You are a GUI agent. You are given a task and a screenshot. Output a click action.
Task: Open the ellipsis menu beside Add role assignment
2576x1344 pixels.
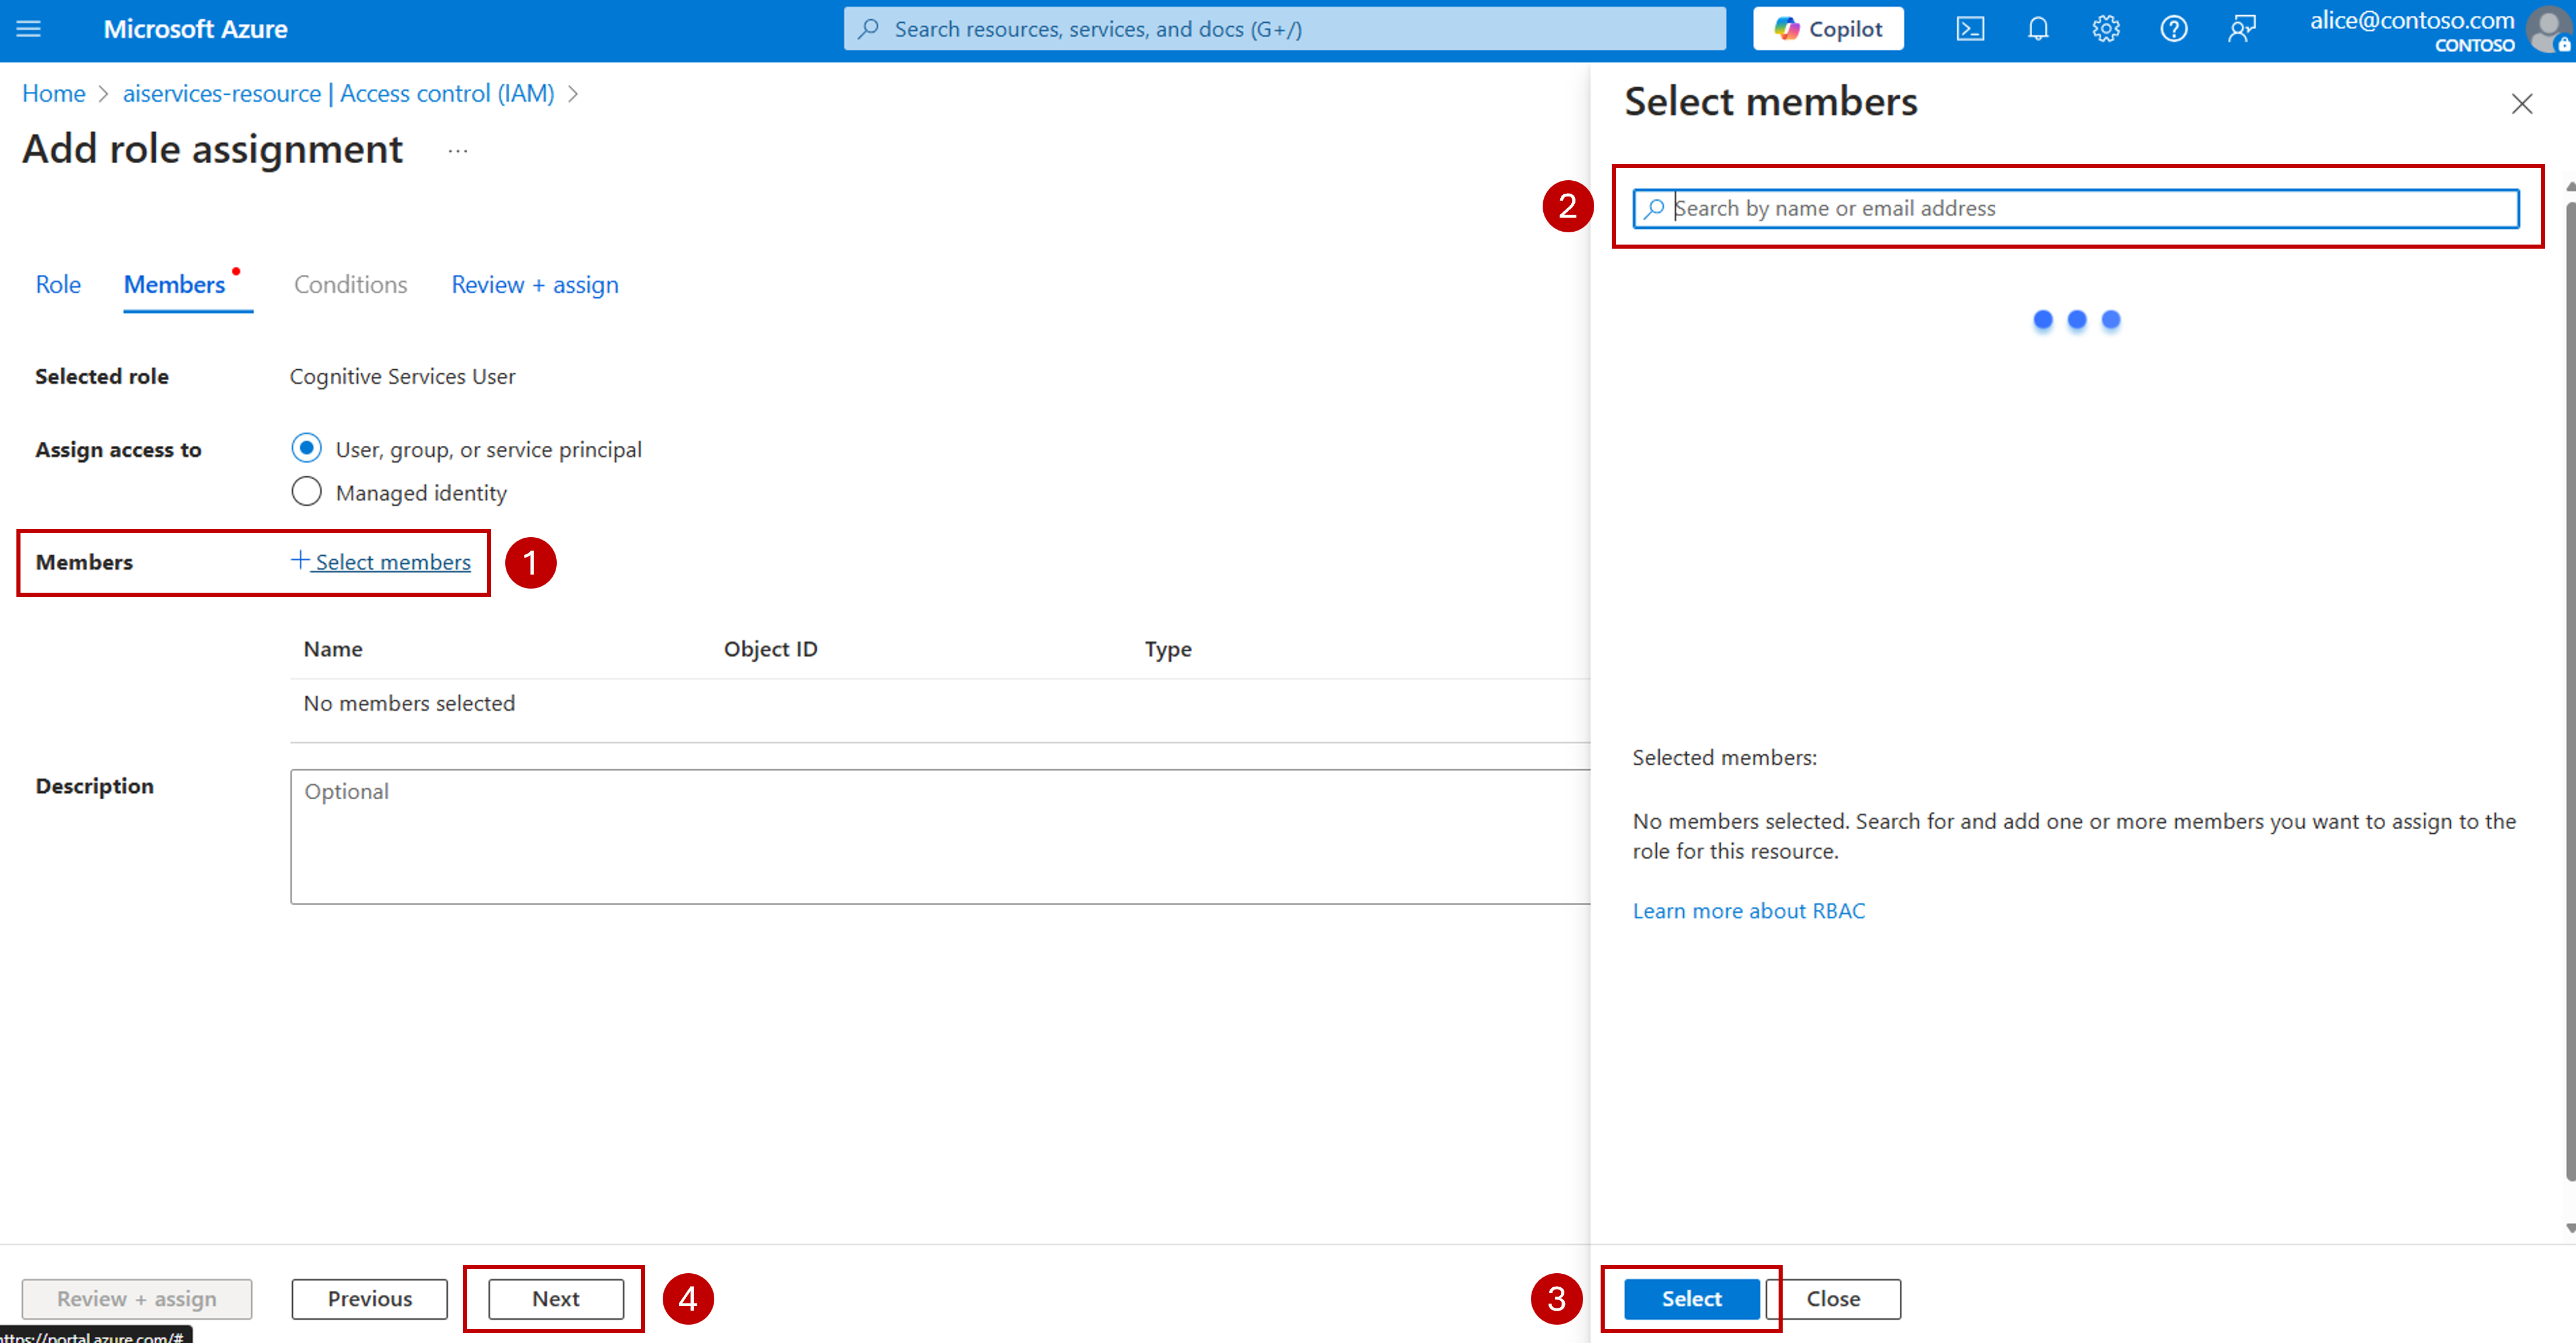[x=458, y=151]
